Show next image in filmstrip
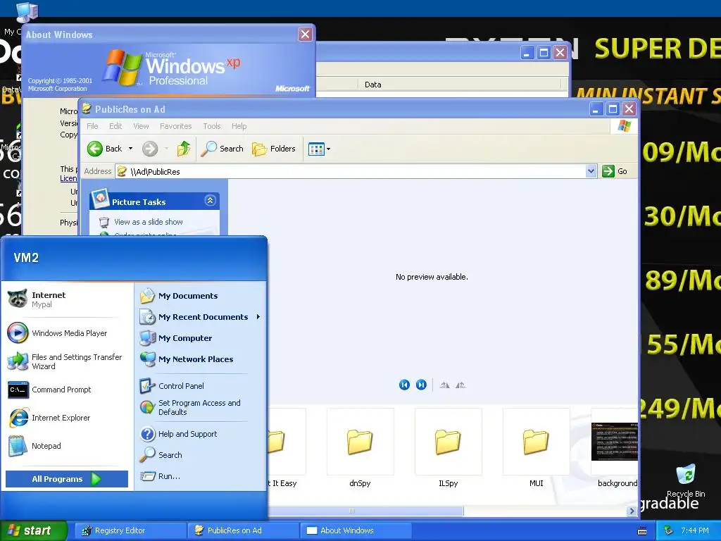721x541 pixels. tap(421, 385)
